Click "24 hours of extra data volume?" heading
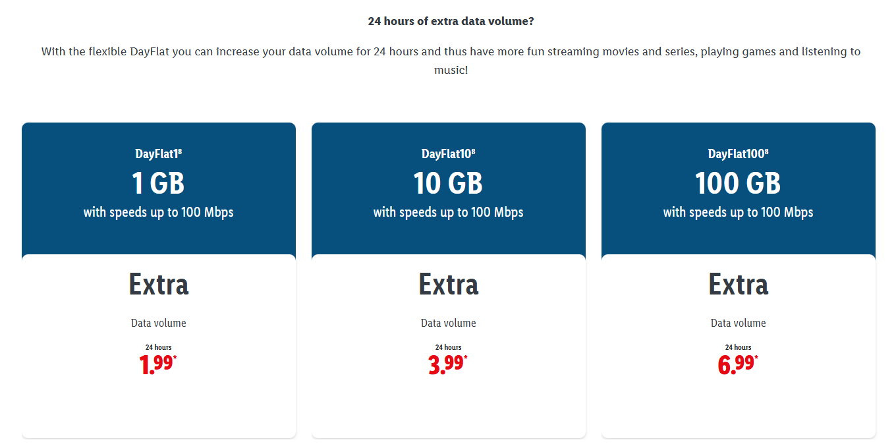The height and width of the screenshot is (448, 896). pos(451,21)
